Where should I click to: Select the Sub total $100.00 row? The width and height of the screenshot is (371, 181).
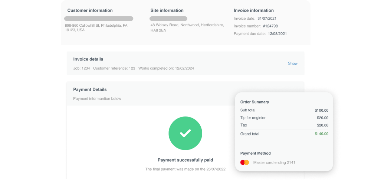click(284, 110)
